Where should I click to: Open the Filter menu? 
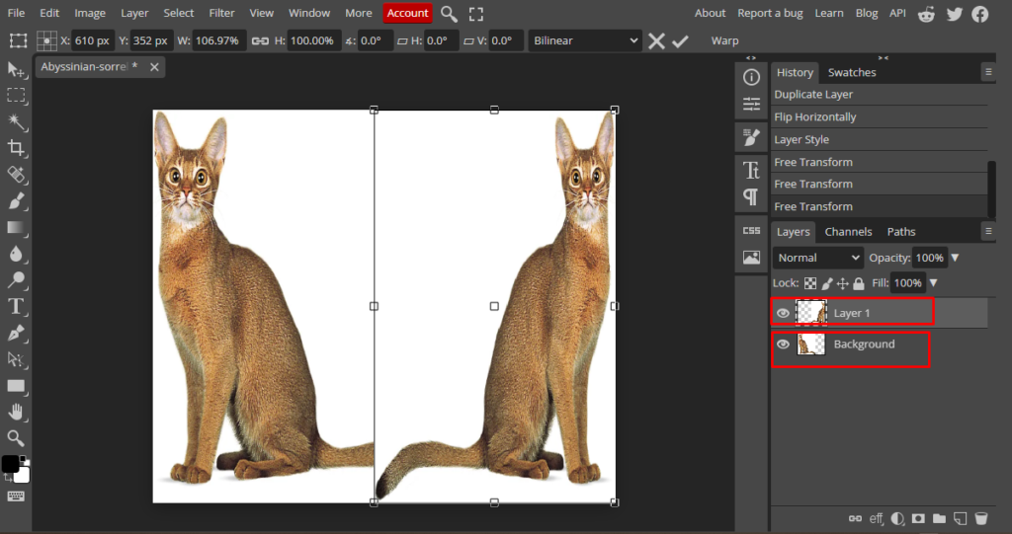(x=221, y=13)
